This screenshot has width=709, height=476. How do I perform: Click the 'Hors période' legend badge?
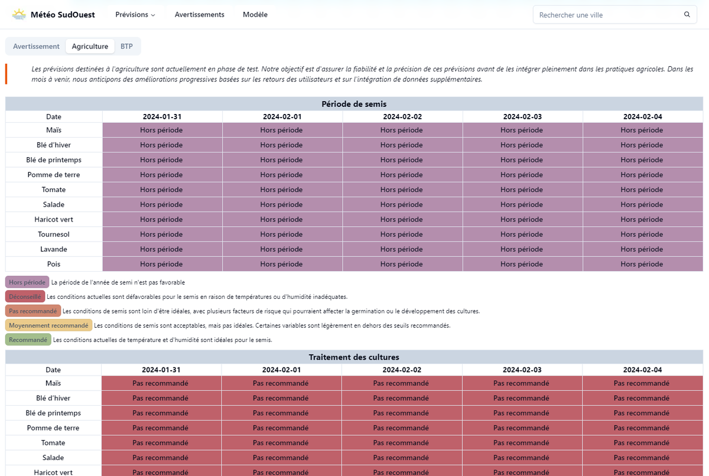tap(27, 282)
